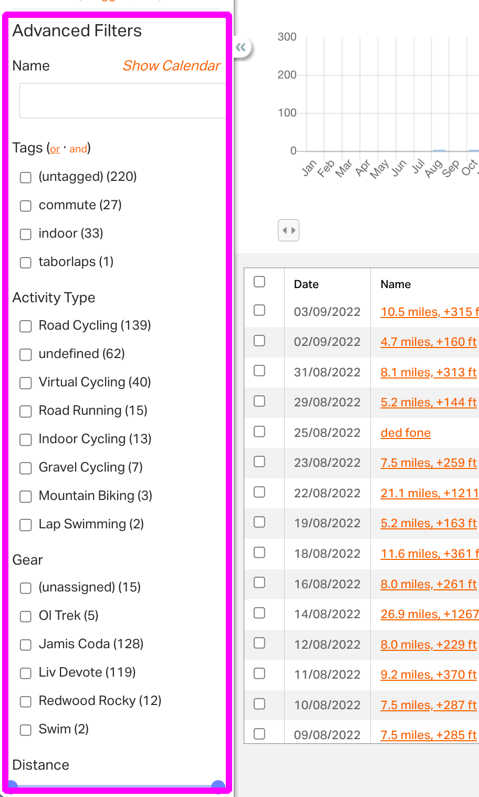Image resolution: width=479 pixels, height=797 pixels.
Task: Open the '10.5 miles, +315' activity link
Action: point(430,312)
